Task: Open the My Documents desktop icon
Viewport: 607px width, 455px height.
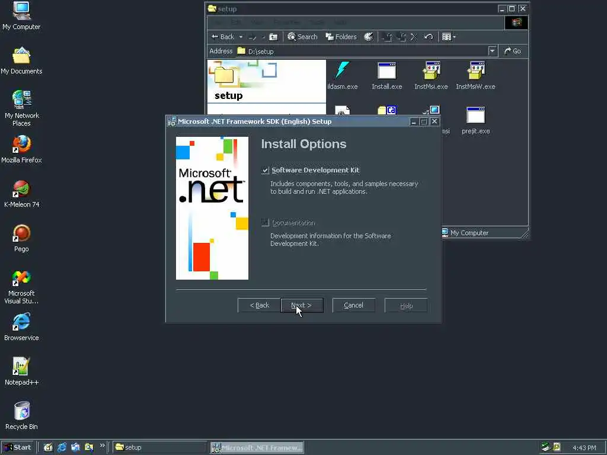Action: pyautogui.click(x=21, y=61)
